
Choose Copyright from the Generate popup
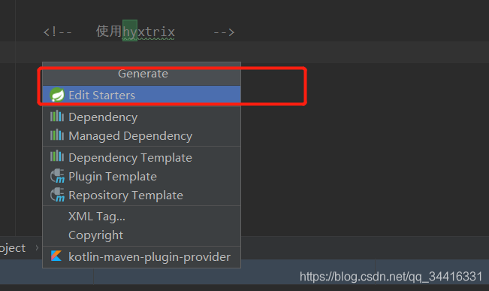(141, 235)
